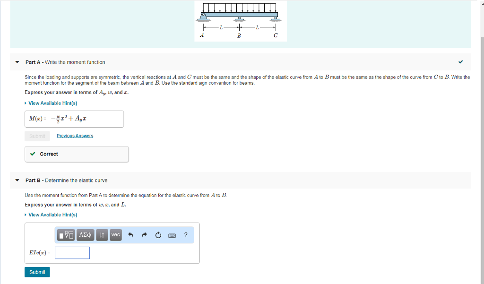Screen dimensions: 484x284
Task: Click the M(x) answer box in Part A
Action: tap(74, 119)
